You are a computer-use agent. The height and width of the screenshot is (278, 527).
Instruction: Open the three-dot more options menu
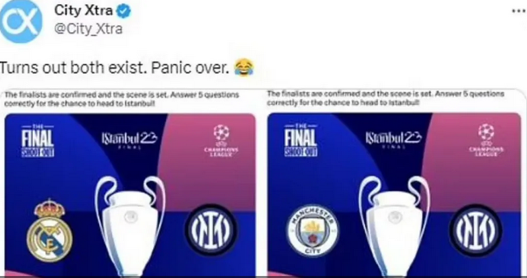click(x=518, y=11)
